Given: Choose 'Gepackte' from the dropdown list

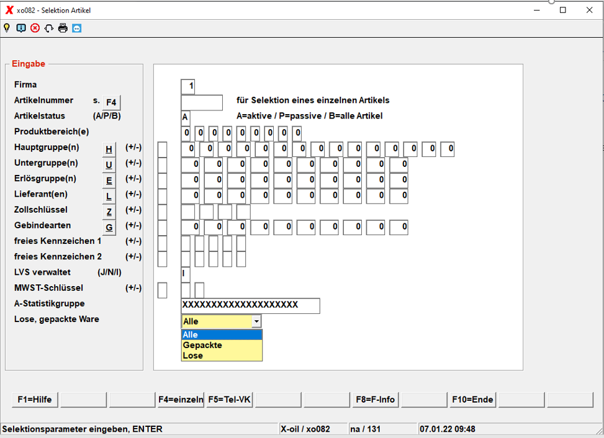Looking at the screenshot, I should tap(222, 345).
